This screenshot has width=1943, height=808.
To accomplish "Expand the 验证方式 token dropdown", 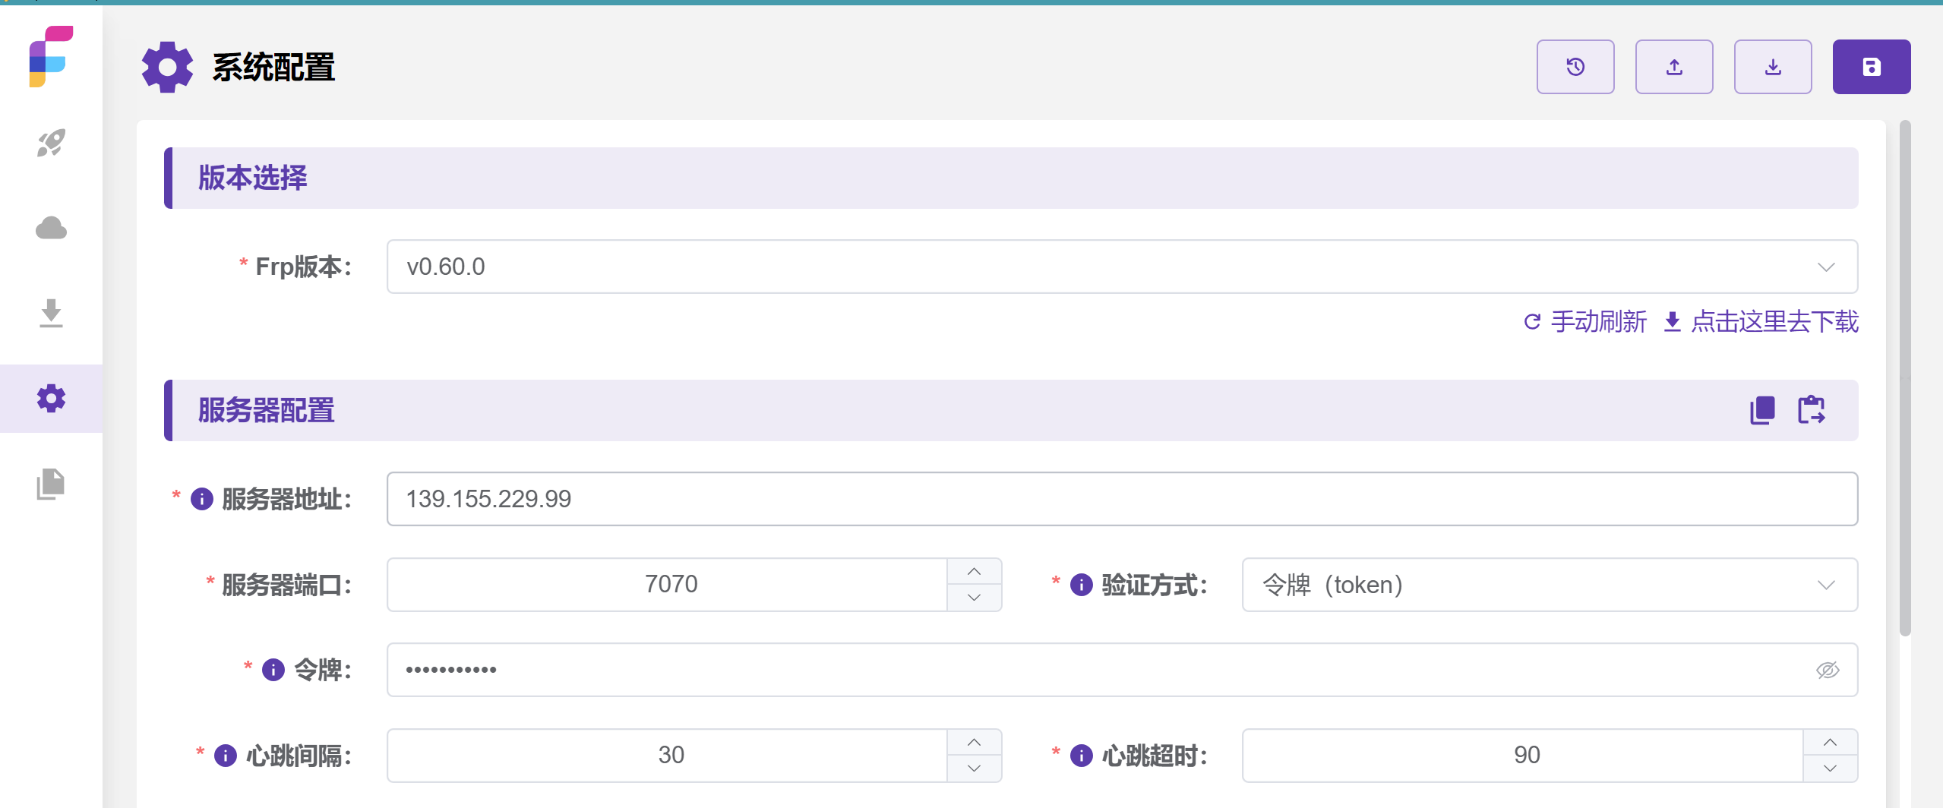I will point(1825,585).
